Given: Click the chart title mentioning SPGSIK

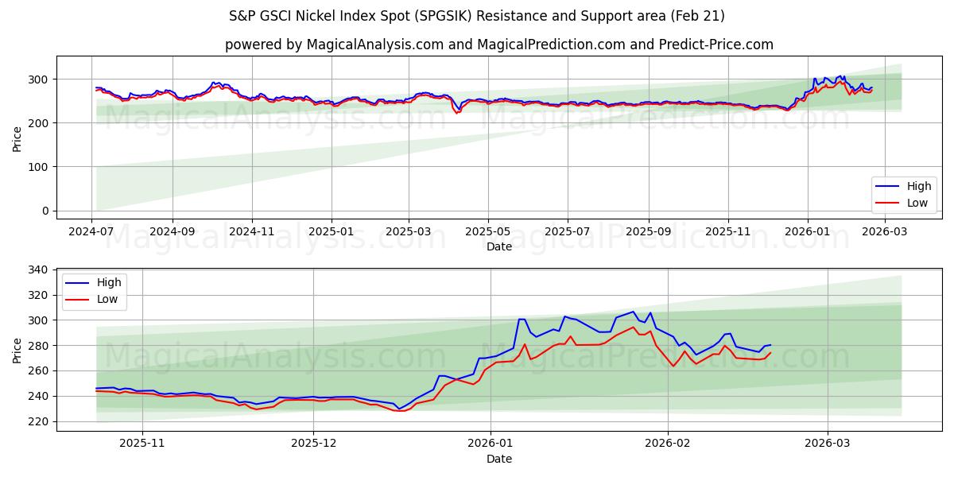Looking at the screenshot, I should click(x=477, y=18).
